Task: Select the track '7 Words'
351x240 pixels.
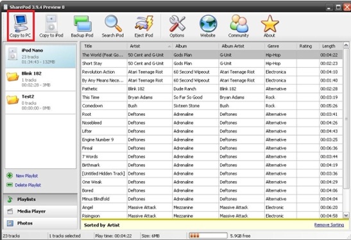Action: point(212,157)
